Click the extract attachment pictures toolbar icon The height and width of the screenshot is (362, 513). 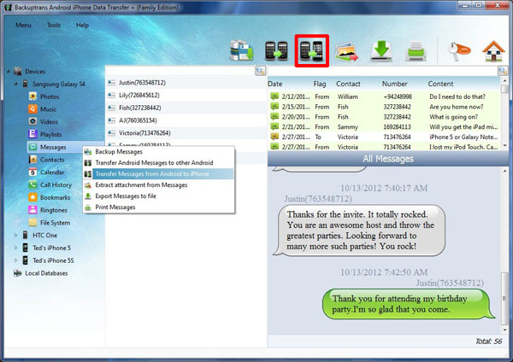[346, 52]
